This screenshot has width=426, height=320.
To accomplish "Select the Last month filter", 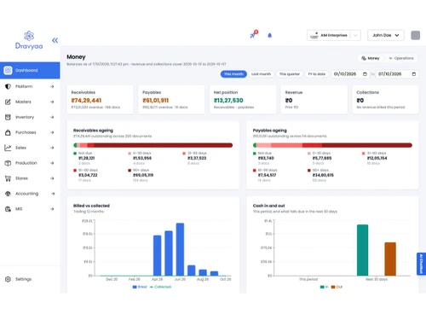I will coord(261,74).
